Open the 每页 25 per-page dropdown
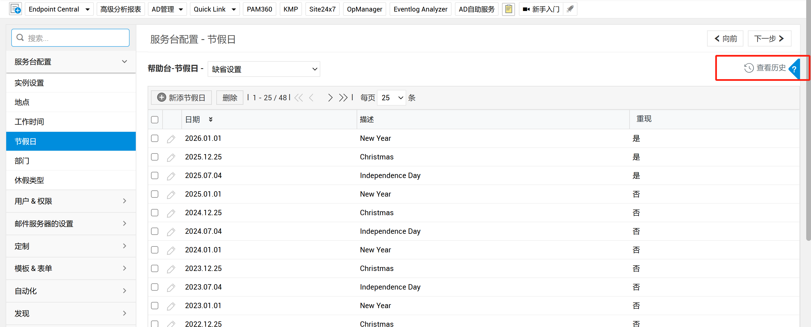This screenshot has width=811, height=327. point(391,97)
